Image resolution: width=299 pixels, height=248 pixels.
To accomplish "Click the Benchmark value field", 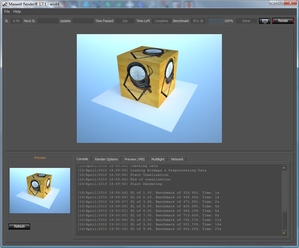I will tap(198, 21).
